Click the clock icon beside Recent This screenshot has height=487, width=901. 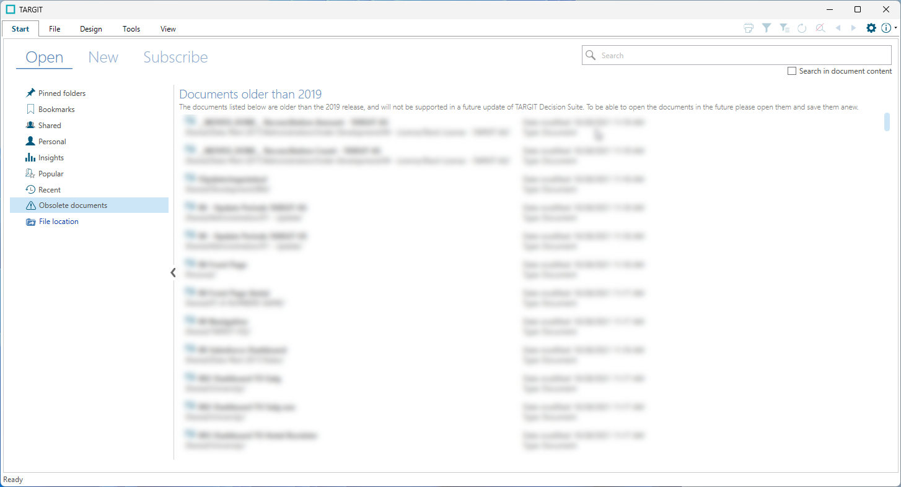point(30,189)
